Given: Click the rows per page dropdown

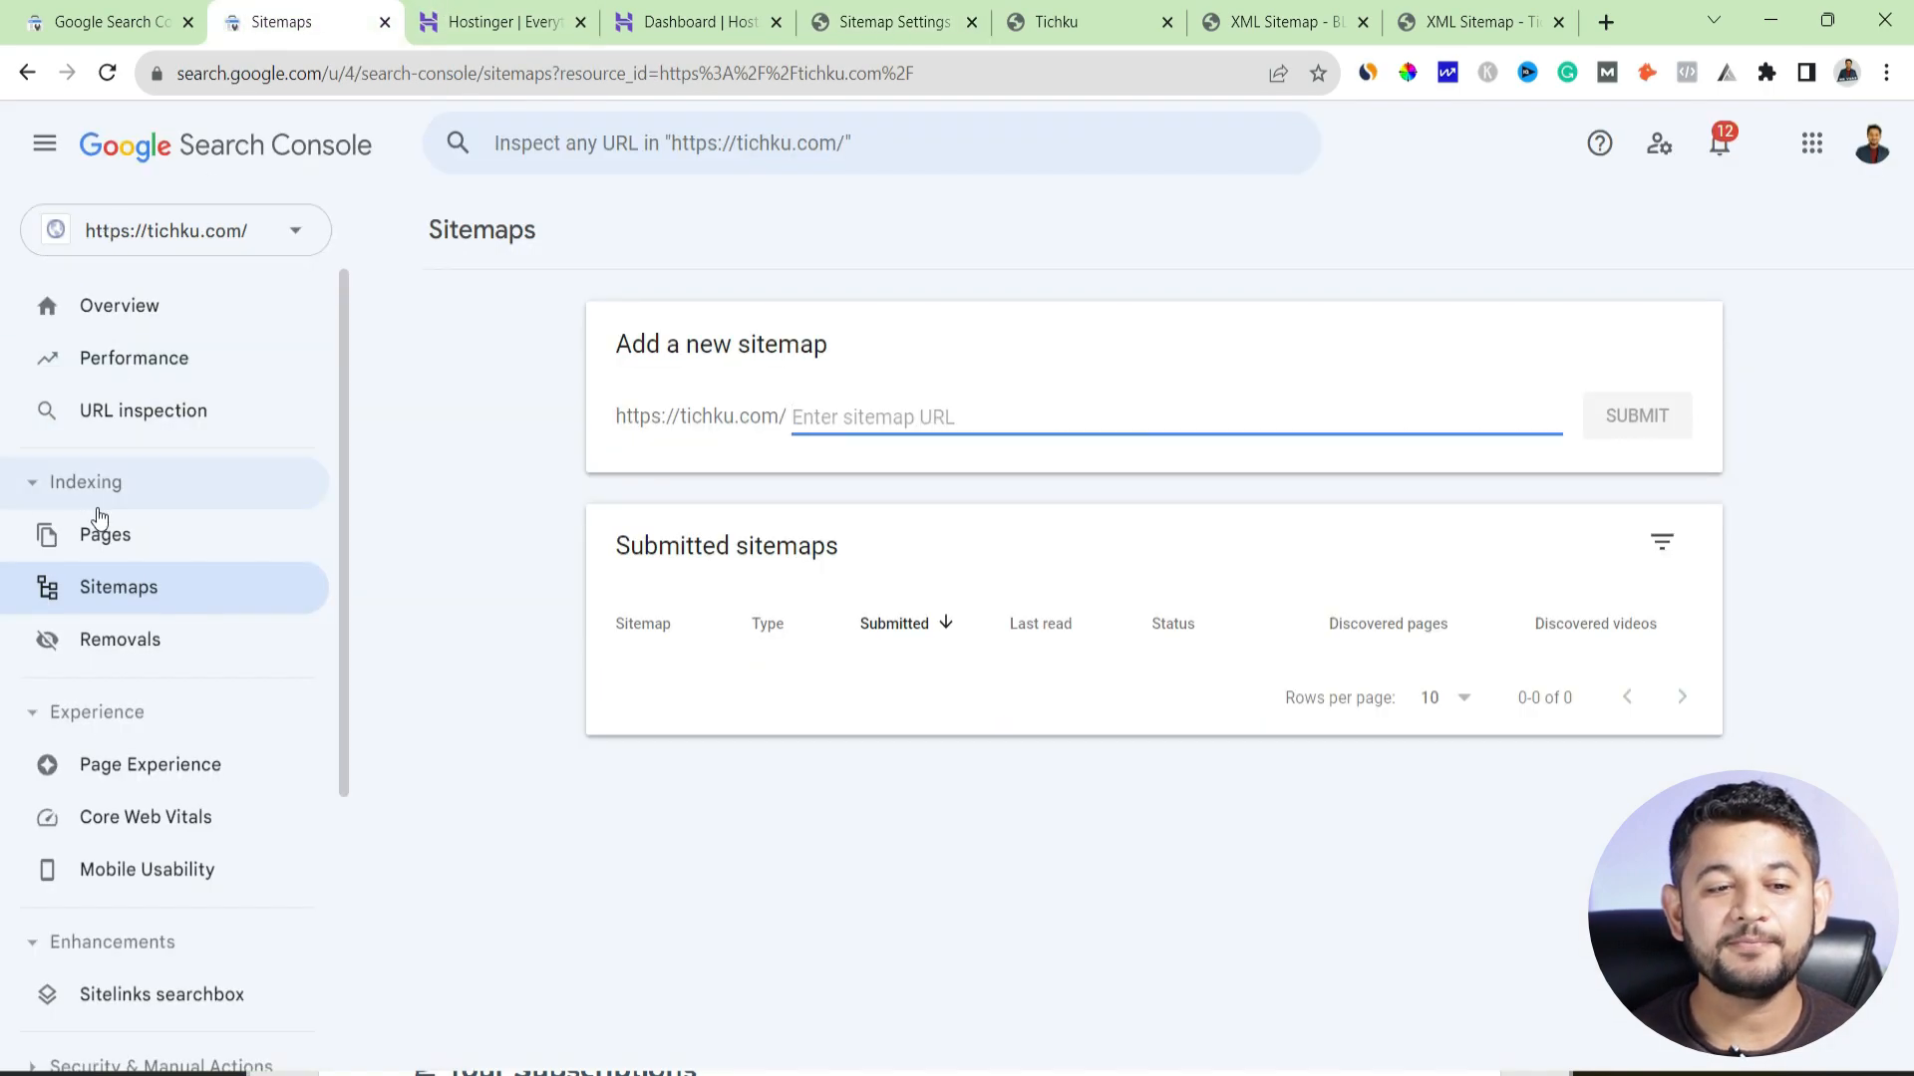Looking at the screenshot, I should point(1446,696).
